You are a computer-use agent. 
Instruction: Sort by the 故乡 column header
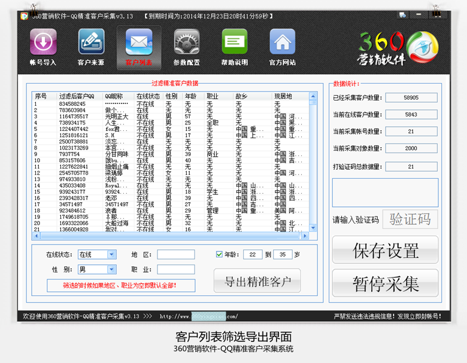pyautogui.click(x=253, y=96)
